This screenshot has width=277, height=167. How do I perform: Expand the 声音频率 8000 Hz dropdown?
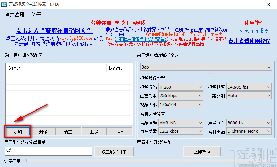[249, 123]
